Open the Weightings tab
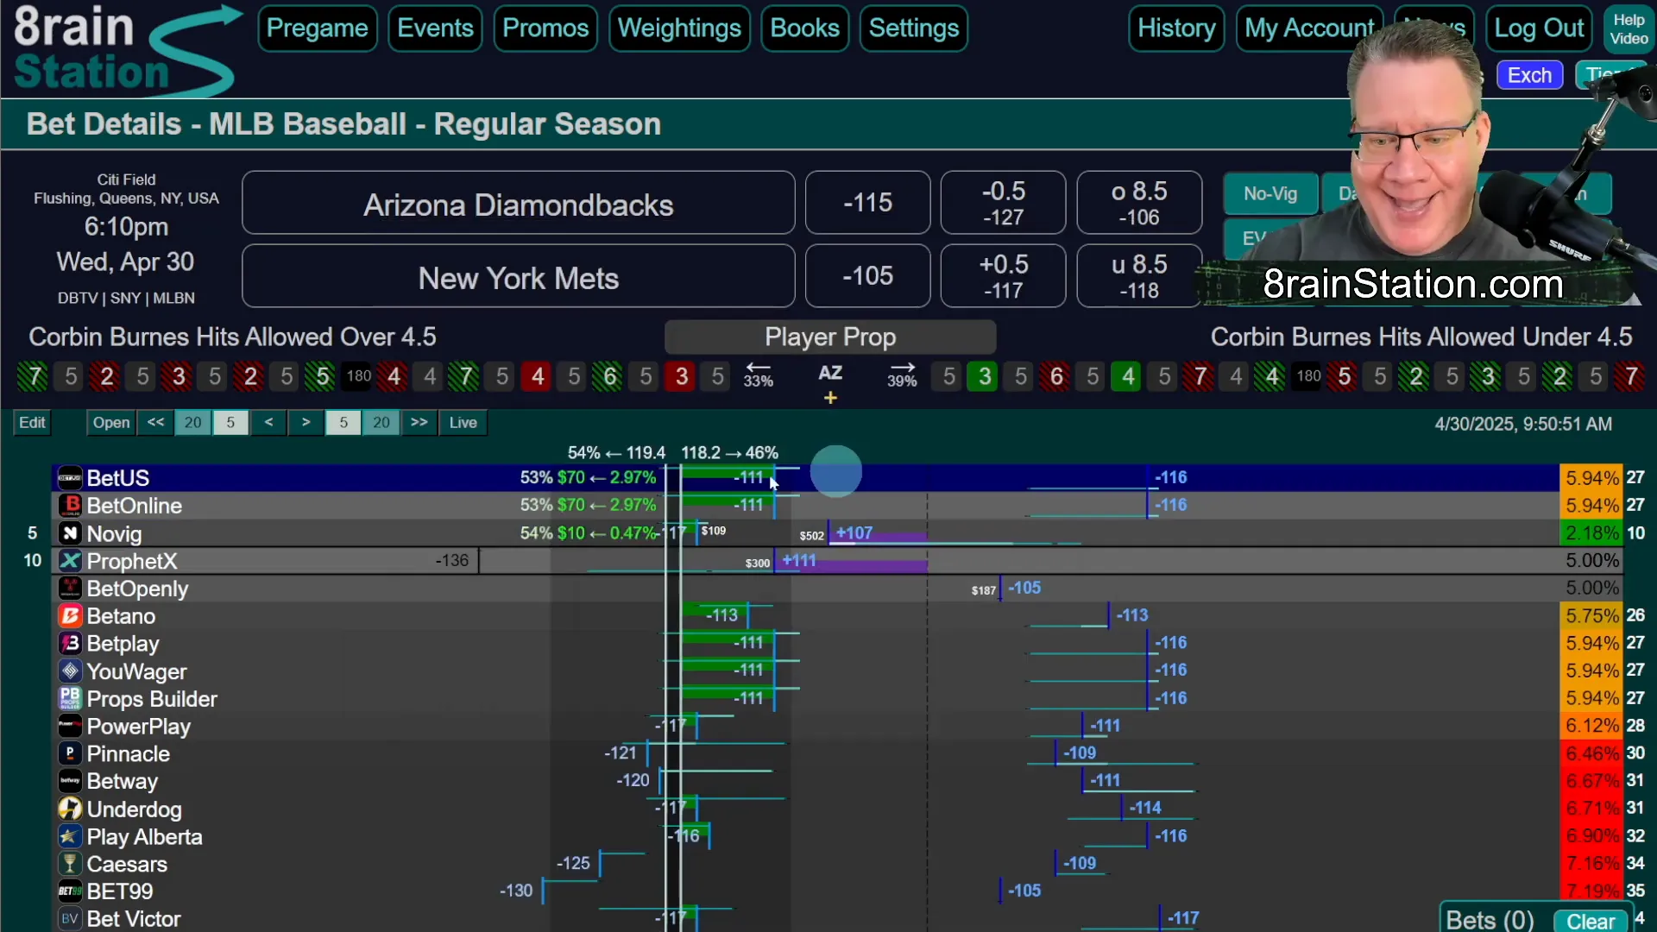Viewport: 1657px width, 932px height. tap(679, 28)
